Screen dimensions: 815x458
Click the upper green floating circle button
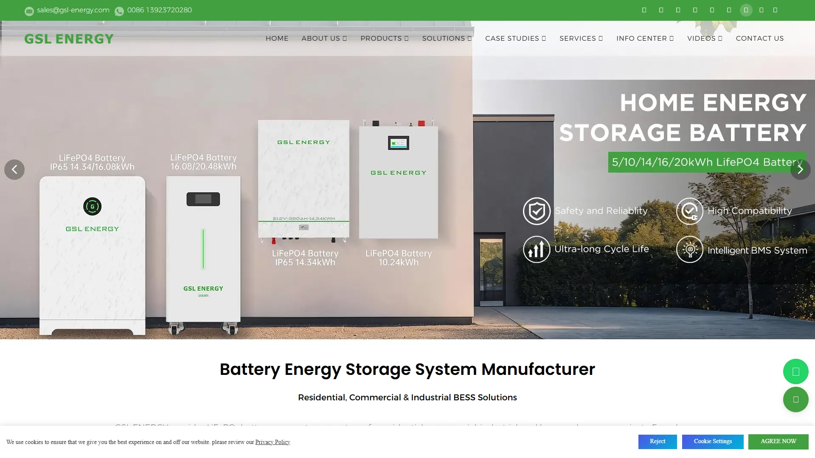point(795,371)
